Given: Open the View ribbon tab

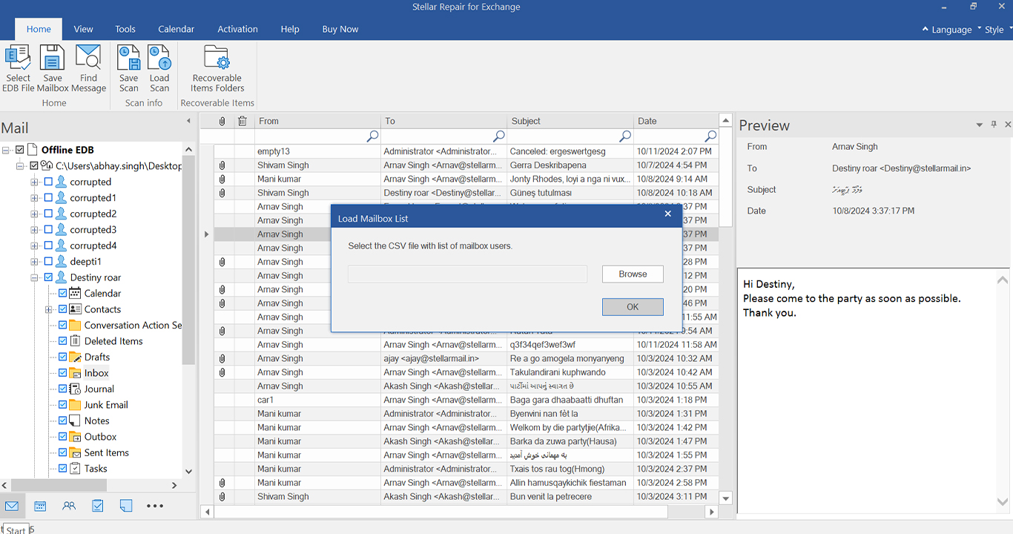Looking at the screenshot, I should click(x=83, y=29).
